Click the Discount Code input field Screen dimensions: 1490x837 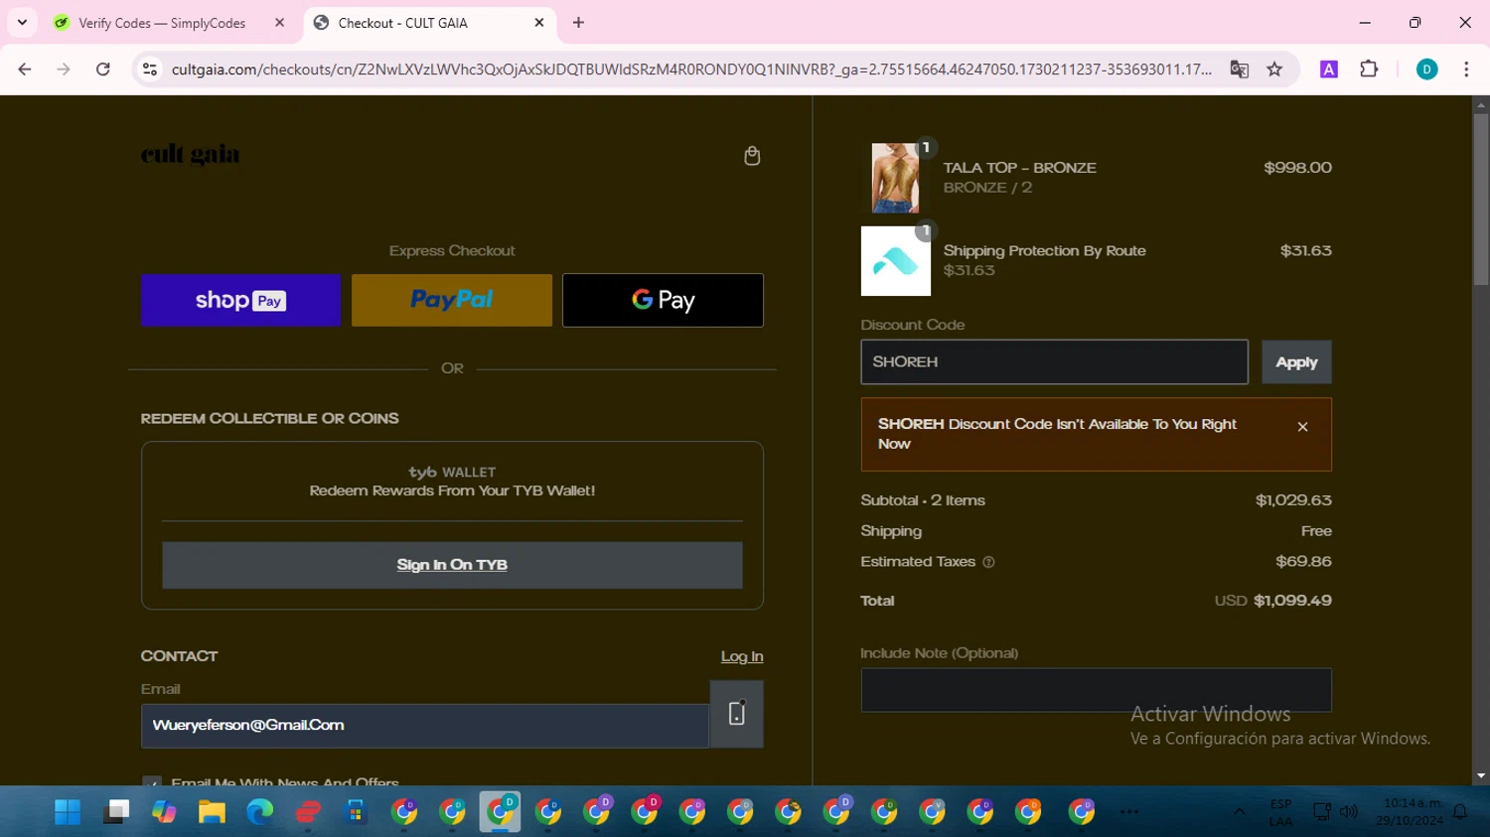(x=1054, y=362)
